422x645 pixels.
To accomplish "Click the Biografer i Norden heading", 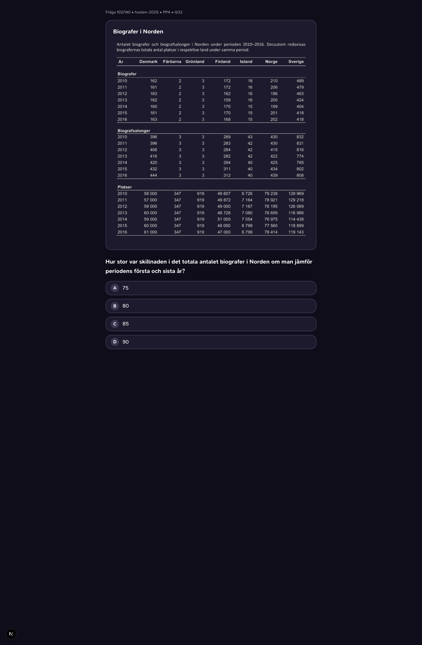I will coord(138,32).
